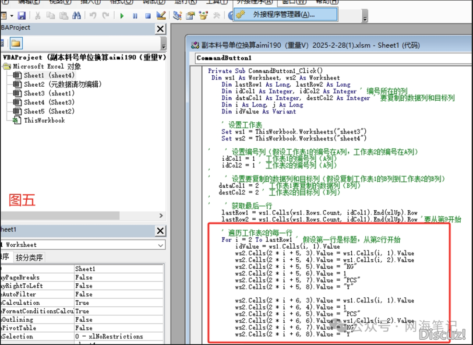
Task: Open Find with the binoculars icon
Action: [x=76, y=16]
